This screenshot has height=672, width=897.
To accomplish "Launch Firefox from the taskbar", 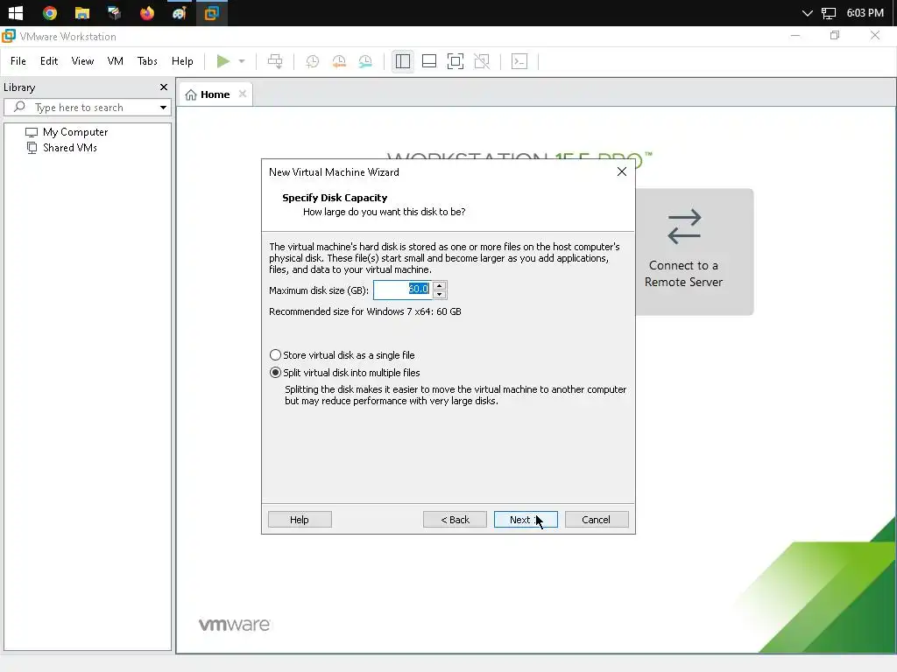I will click(147, 12).
